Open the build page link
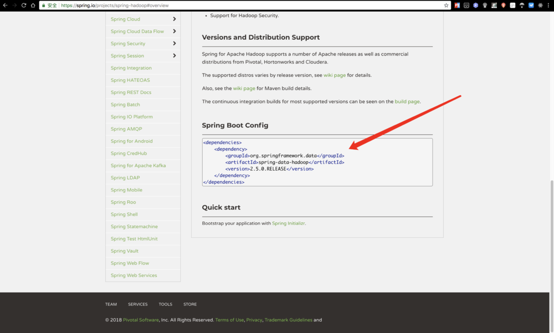The width and height of the screenshot is (554, 333). click(407, 102)
